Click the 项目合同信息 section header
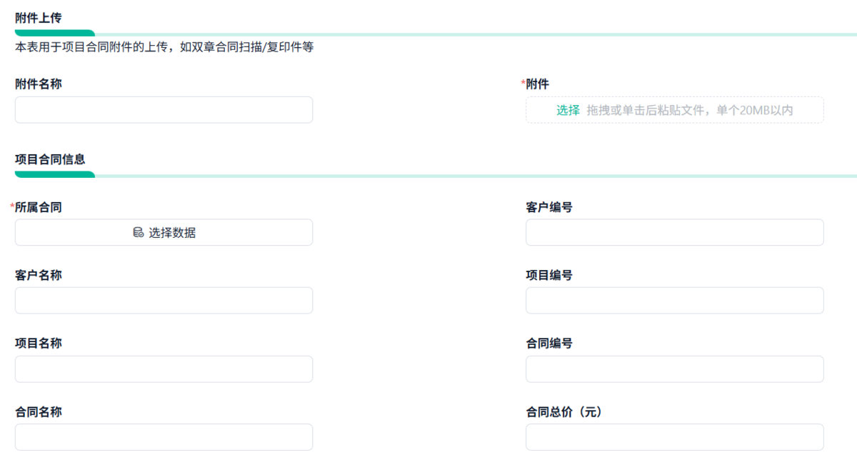This screenshot has height=460, width=857. (50, 159)
